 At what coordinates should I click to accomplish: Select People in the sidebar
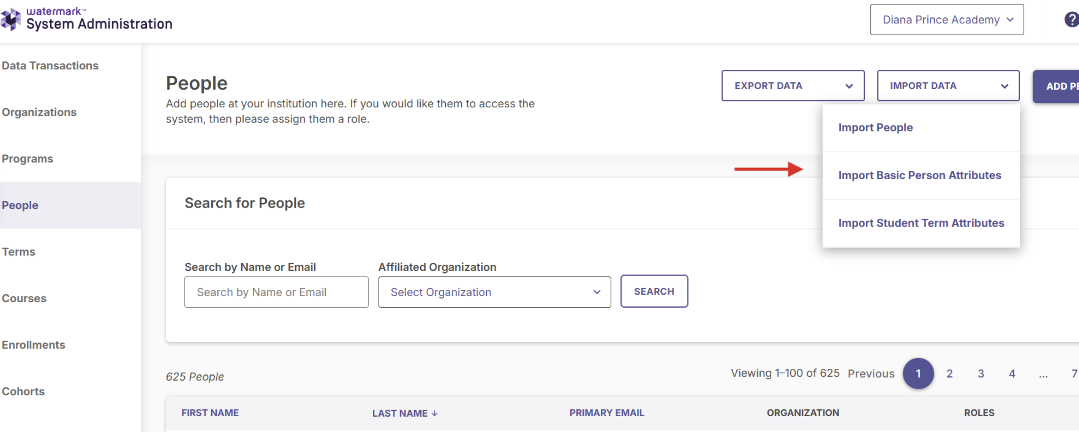(70, 205)
